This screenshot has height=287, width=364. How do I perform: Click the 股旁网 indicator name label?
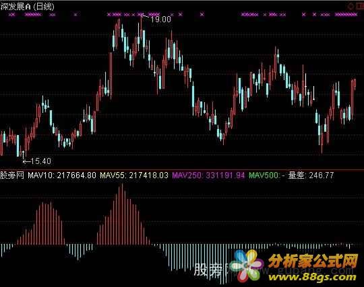pos(12,175)
